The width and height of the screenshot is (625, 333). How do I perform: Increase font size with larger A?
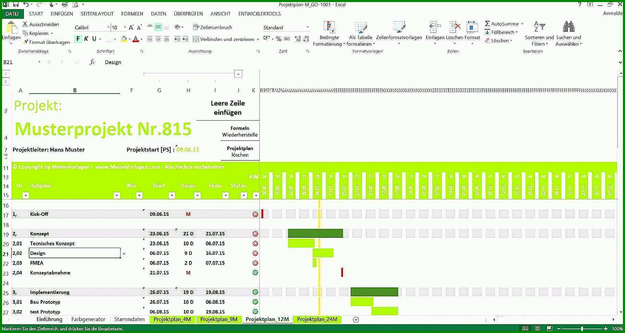131,27
